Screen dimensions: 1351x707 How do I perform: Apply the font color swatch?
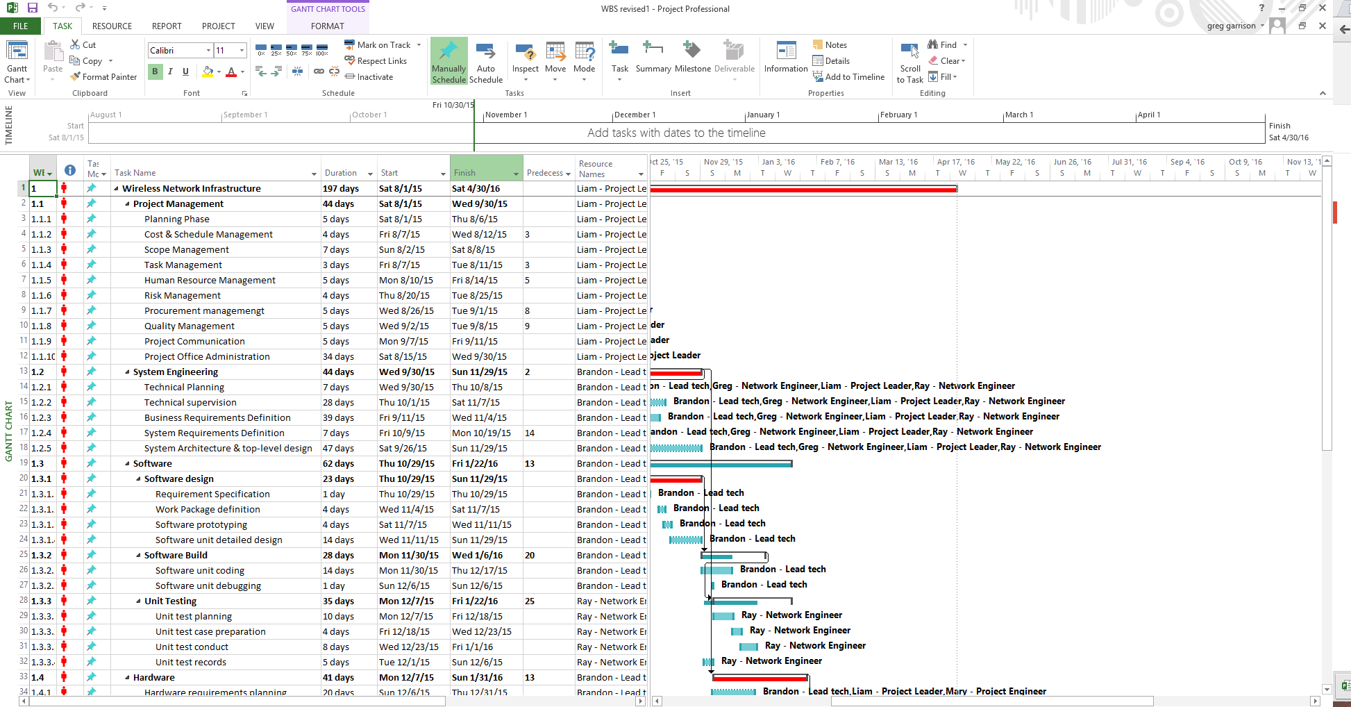click(x=231, y=71)
